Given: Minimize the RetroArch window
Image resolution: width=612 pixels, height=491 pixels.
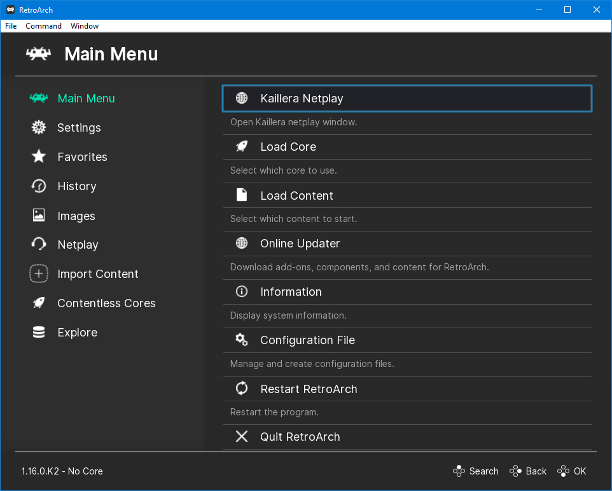Looking at the screenshot, I should [x=539, y=10].
